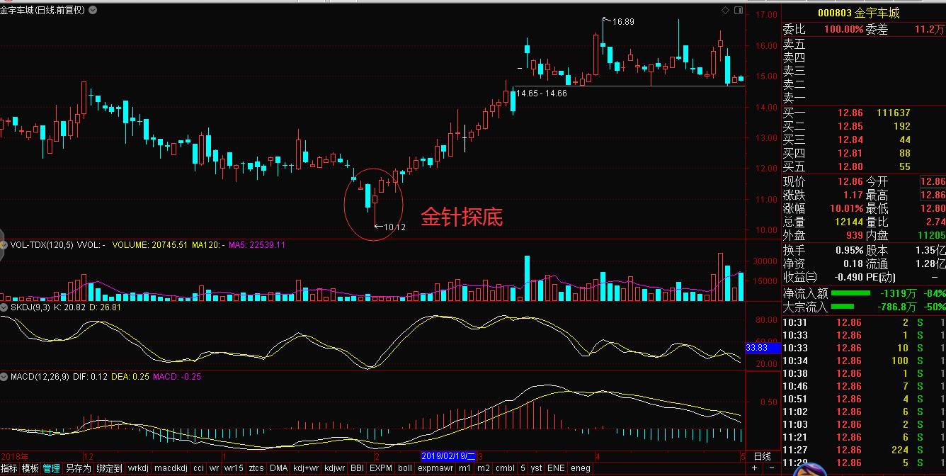Viewport: 946px width, 476px height.
Task: Click the 33.83 value tag on SKDJ axis
Action: pos(763,348)
